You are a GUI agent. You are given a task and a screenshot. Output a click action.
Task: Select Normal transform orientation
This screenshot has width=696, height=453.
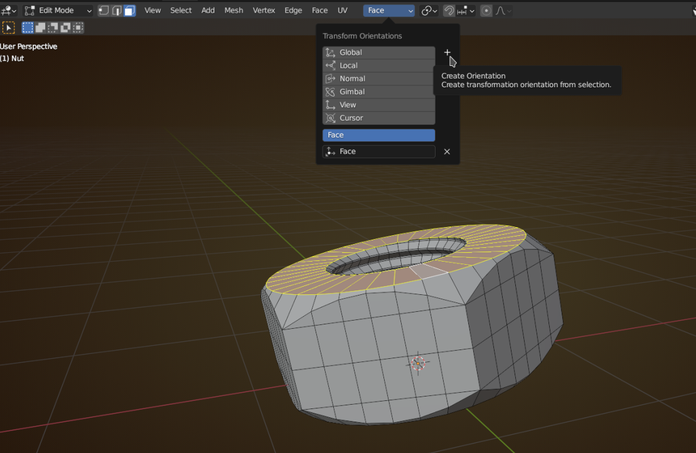click(378, 78)
